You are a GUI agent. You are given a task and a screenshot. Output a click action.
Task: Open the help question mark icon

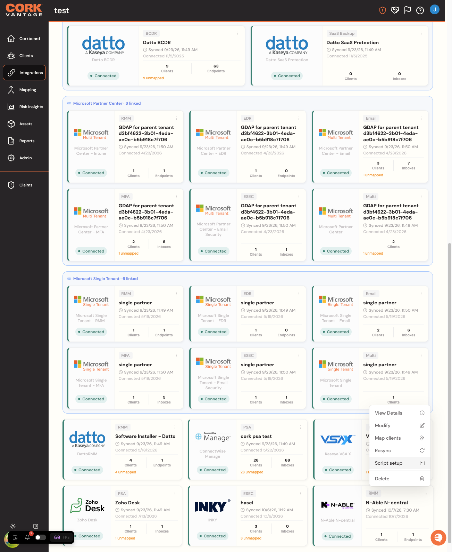click(420, 10)
